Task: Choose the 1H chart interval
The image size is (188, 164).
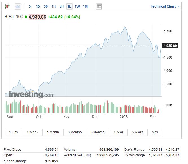Action: click(x=54, y=6)
